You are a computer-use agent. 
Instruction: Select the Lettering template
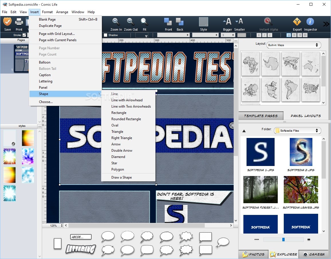click(x=81, y=249)
